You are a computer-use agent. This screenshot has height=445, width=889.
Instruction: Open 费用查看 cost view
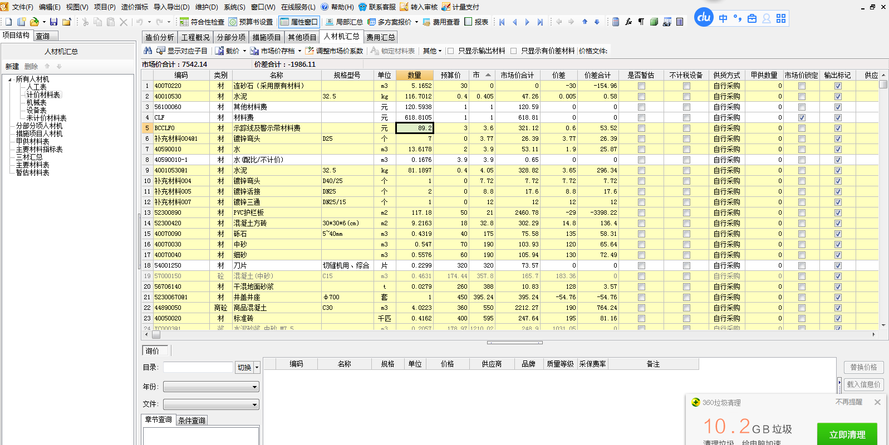[441, 22]
